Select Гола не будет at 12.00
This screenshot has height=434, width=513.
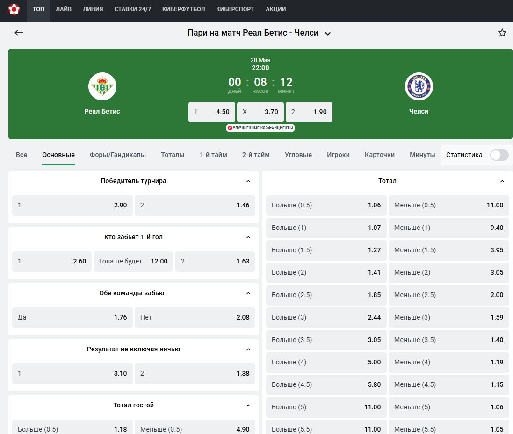(x=133, y=262)
